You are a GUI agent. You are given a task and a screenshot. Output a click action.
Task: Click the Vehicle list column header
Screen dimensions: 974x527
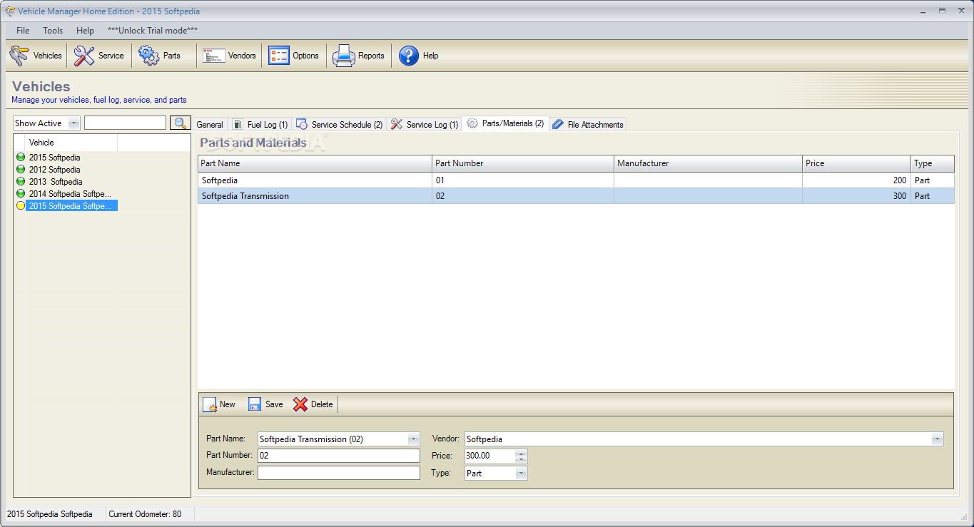click(71, 143)
